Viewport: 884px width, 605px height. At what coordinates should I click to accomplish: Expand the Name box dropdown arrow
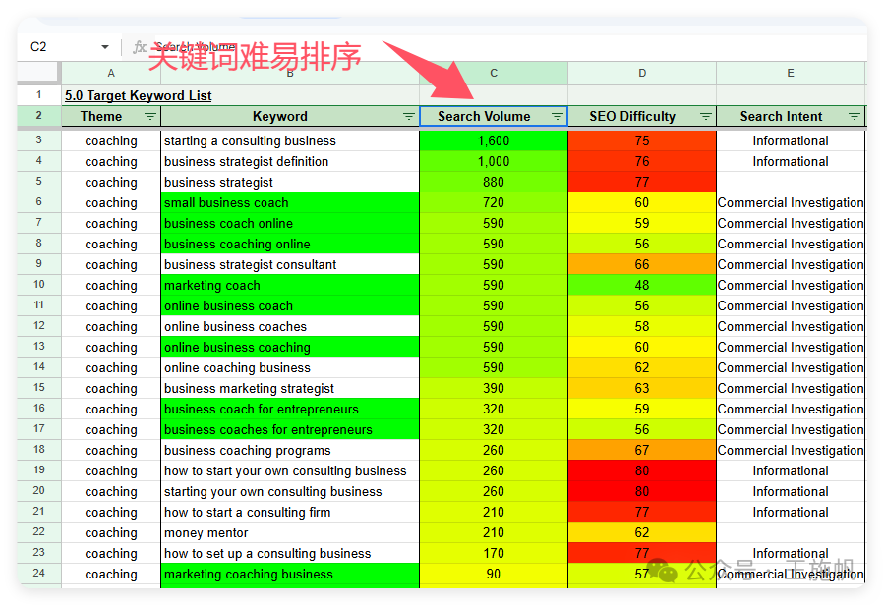click(x=105, y=47)
